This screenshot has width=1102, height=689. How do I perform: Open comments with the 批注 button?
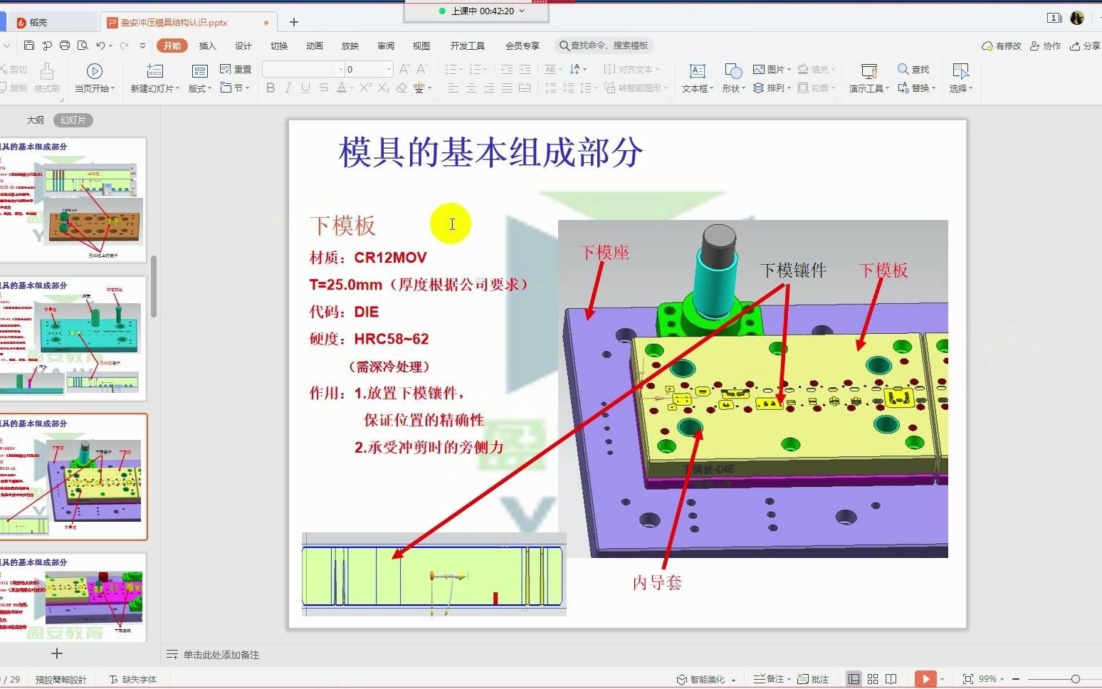(817, 678)
